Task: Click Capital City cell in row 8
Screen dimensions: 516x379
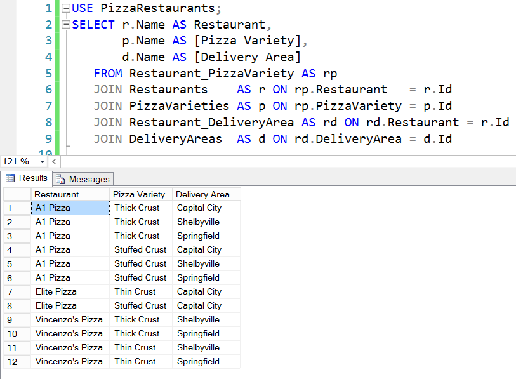Action: coord(207,305)
